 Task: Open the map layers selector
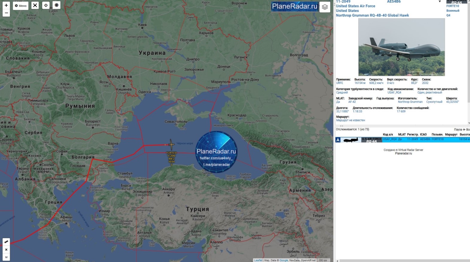325,7
